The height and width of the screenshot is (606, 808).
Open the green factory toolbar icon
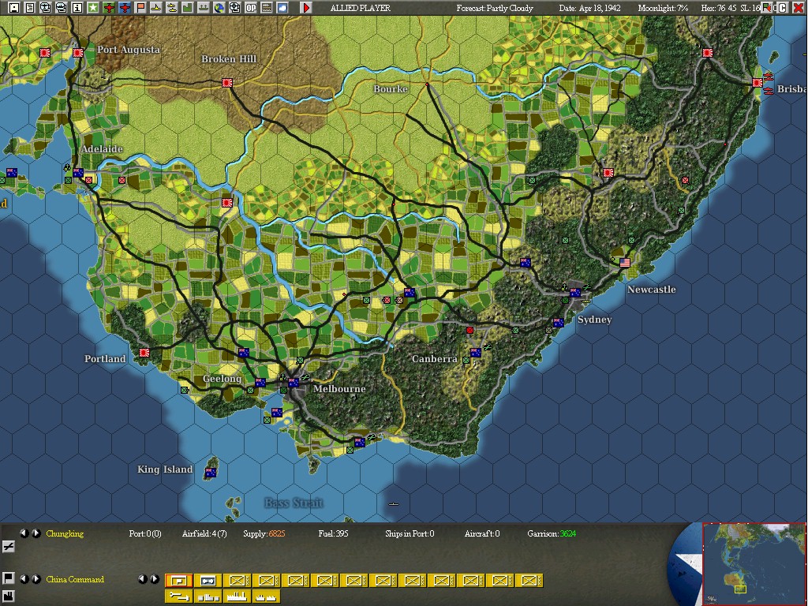tap(188, 7)
